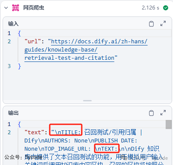Click the 输入 panel label
The image size is (173, 165).
tap(13, 24)
